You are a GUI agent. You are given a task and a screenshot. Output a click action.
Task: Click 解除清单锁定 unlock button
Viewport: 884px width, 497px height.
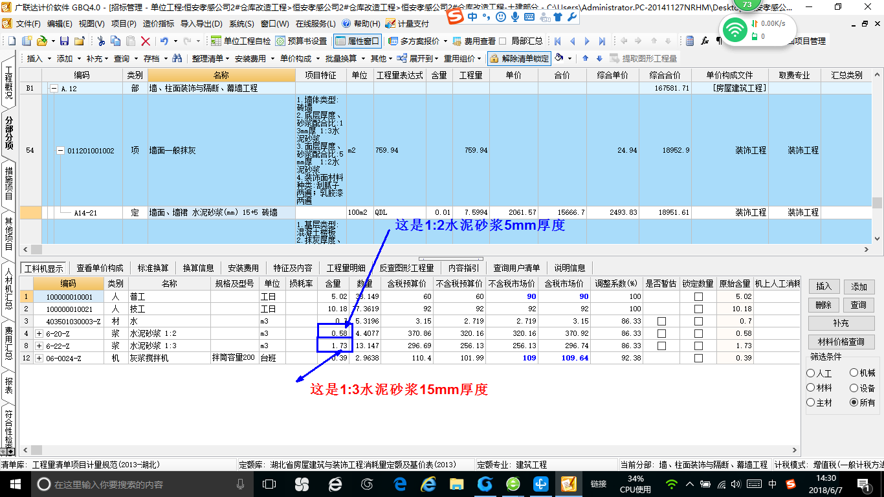coord(519,58)
